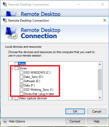The height and width of the screenshot is (127, 109).
Task: Click the scroll down arrow in device list
Action: (x=100, y=98)
